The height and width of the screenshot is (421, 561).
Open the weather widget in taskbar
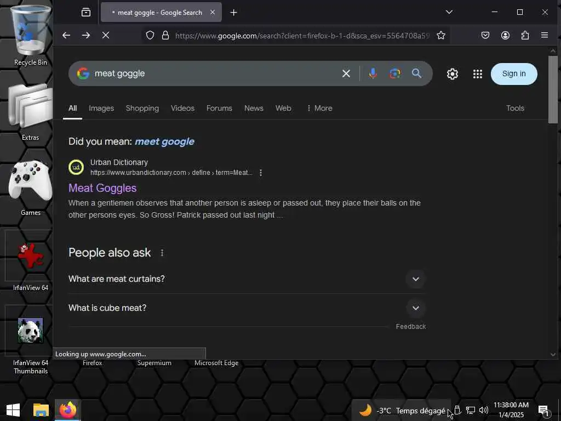(402, 411)
